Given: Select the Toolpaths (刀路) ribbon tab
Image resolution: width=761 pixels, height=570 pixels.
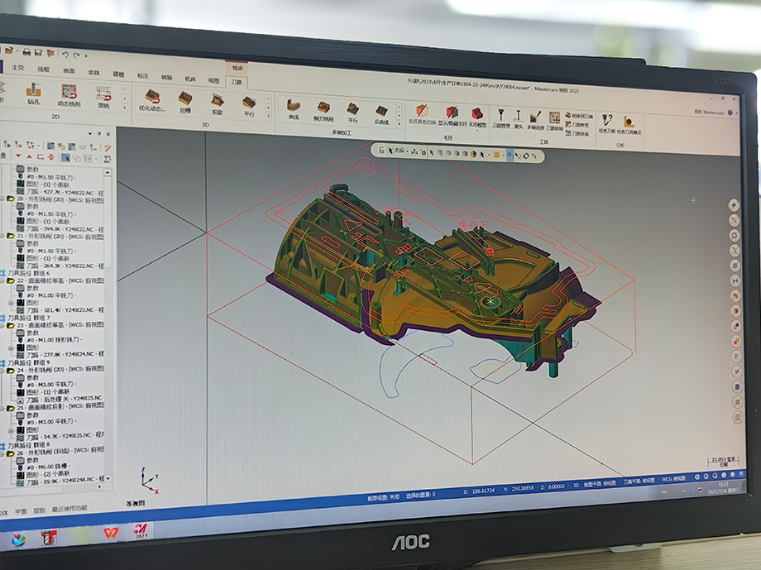Looking at the screenshot, I should click(237, 82).
